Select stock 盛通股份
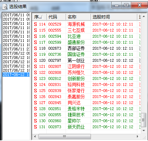This screenshot has height=141, width=148. (76, 42)
